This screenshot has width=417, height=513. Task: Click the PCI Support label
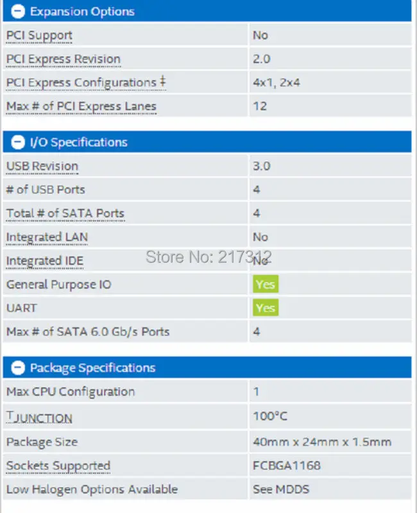tap(39, 35)
